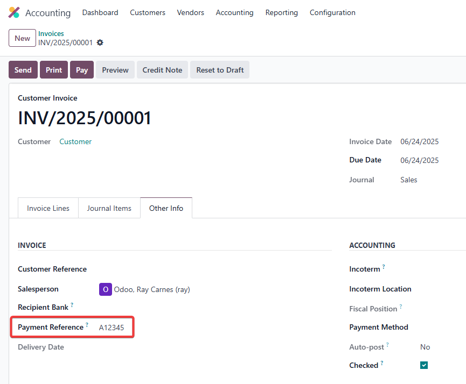Click the Send button
This screenshot has width=466, height=384.
23,70
